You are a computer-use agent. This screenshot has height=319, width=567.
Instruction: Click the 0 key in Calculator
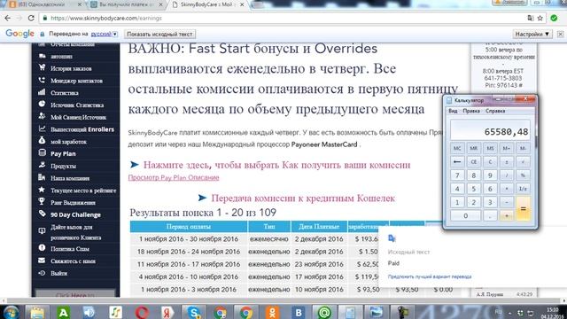(x=465, y=216)
